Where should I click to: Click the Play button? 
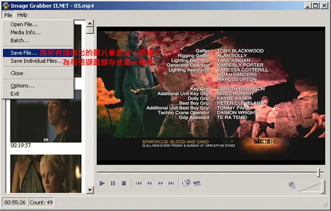pos(102,183)
